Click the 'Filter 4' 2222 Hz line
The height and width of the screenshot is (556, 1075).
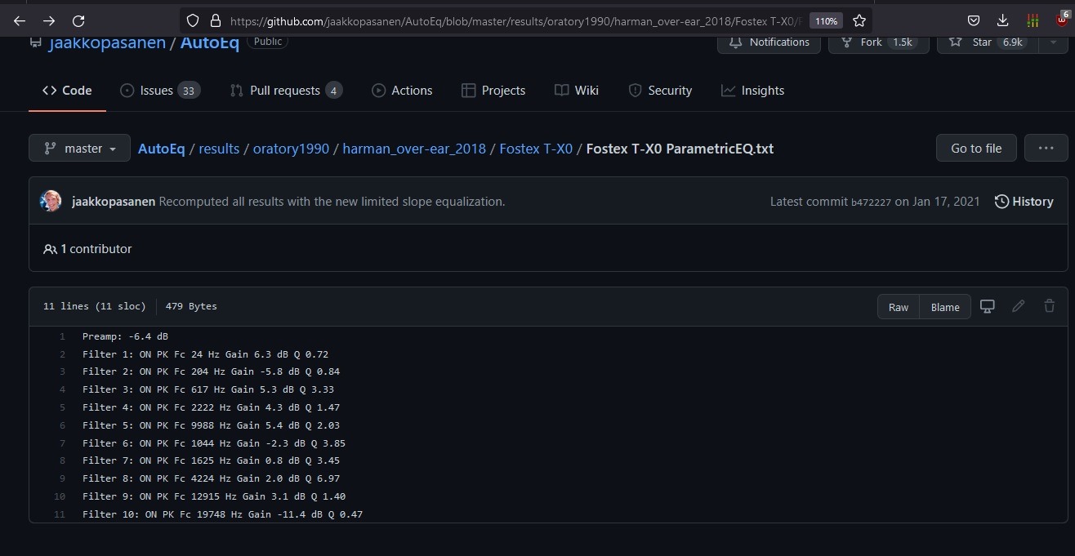click(211, 407)
